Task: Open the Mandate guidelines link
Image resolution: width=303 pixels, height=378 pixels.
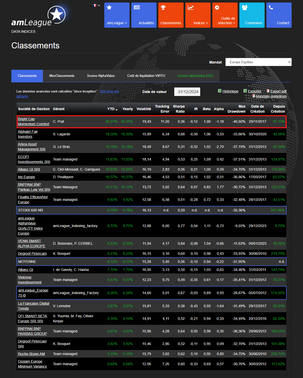Action: 271,96
